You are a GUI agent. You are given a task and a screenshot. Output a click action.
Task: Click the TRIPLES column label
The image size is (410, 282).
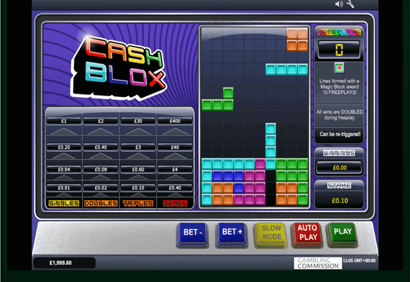pos(138,203)
